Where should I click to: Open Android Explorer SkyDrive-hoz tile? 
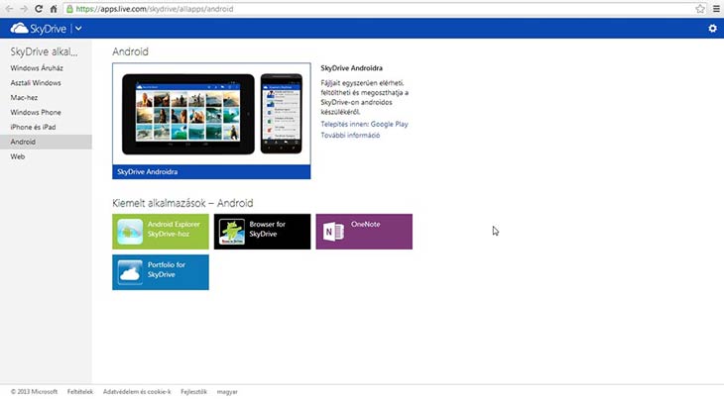pyautogui.click(x=161, y=231)
